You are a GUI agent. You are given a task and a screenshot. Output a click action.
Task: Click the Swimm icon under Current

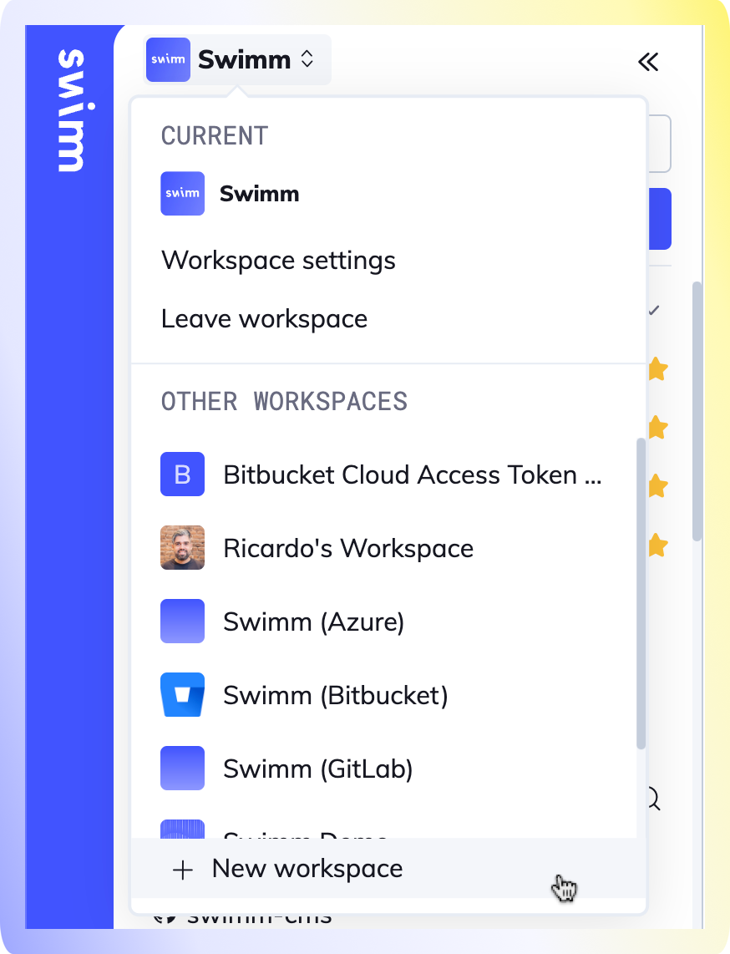click(182, 194)
